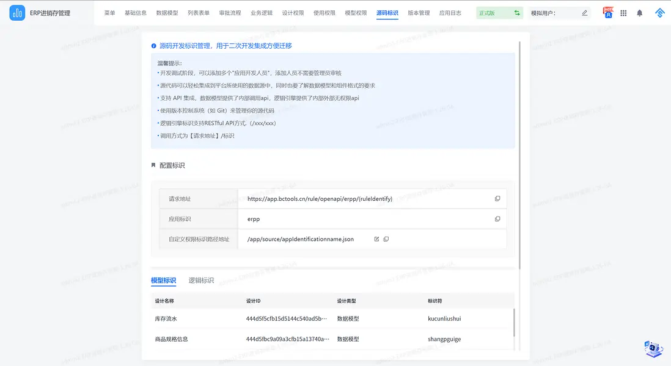Click the bookmark icon beside 配置标识
Viewport: 671px width, 366px height.
[x=153, y=165]
